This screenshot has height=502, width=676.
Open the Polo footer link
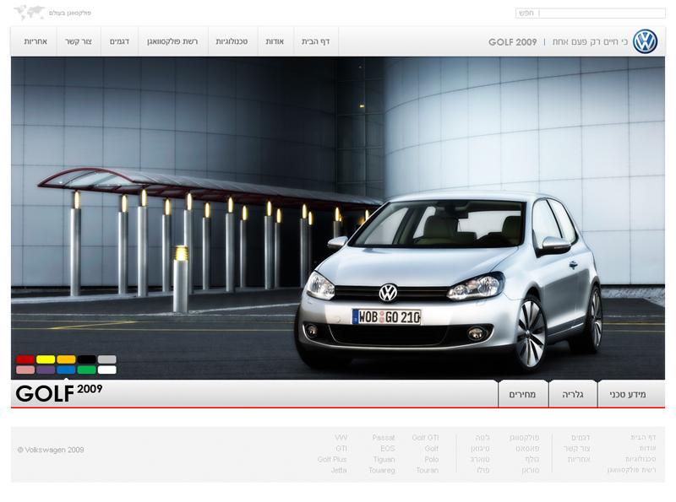[432, 459]
